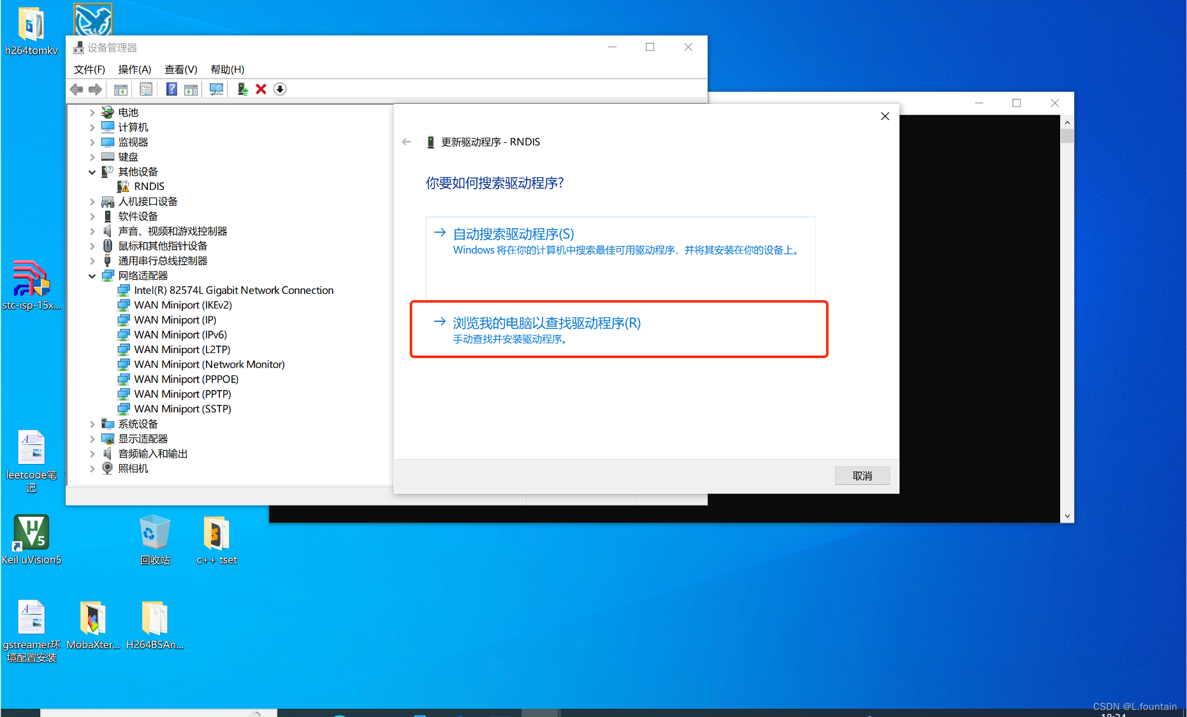Image resolution: width=1187 pixels, height=717 pixels.
Task: Expand the 电池 tree node
Action: [92, 113]
